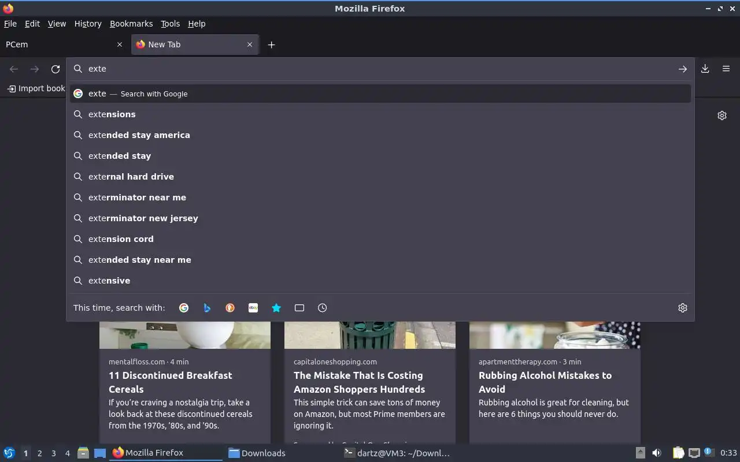The width and height of the screenshot is (740, 462).
Task: Search history using the clock icon
Action: click(x=323, y=308)
